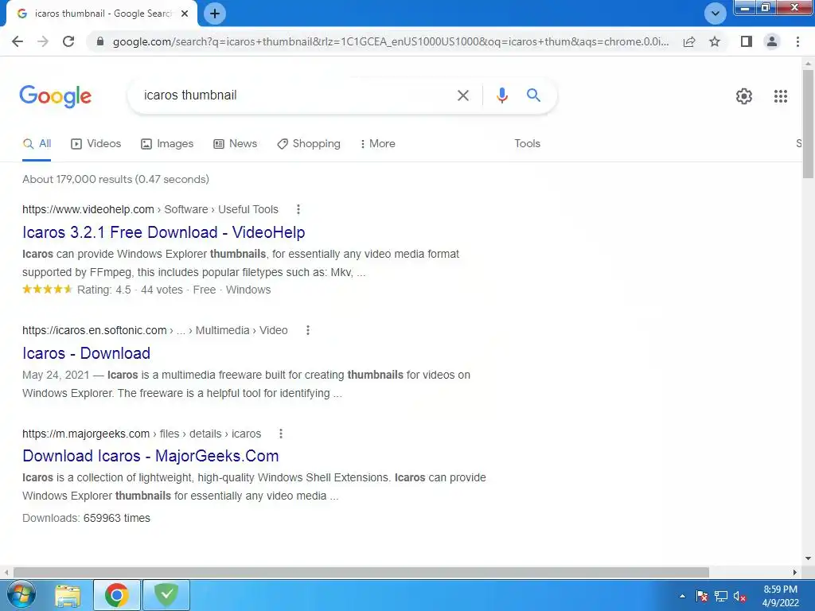Screen dimensions: 815x611
Task: Open options beside majorgeeks.com result
Action: pos(281,434)
